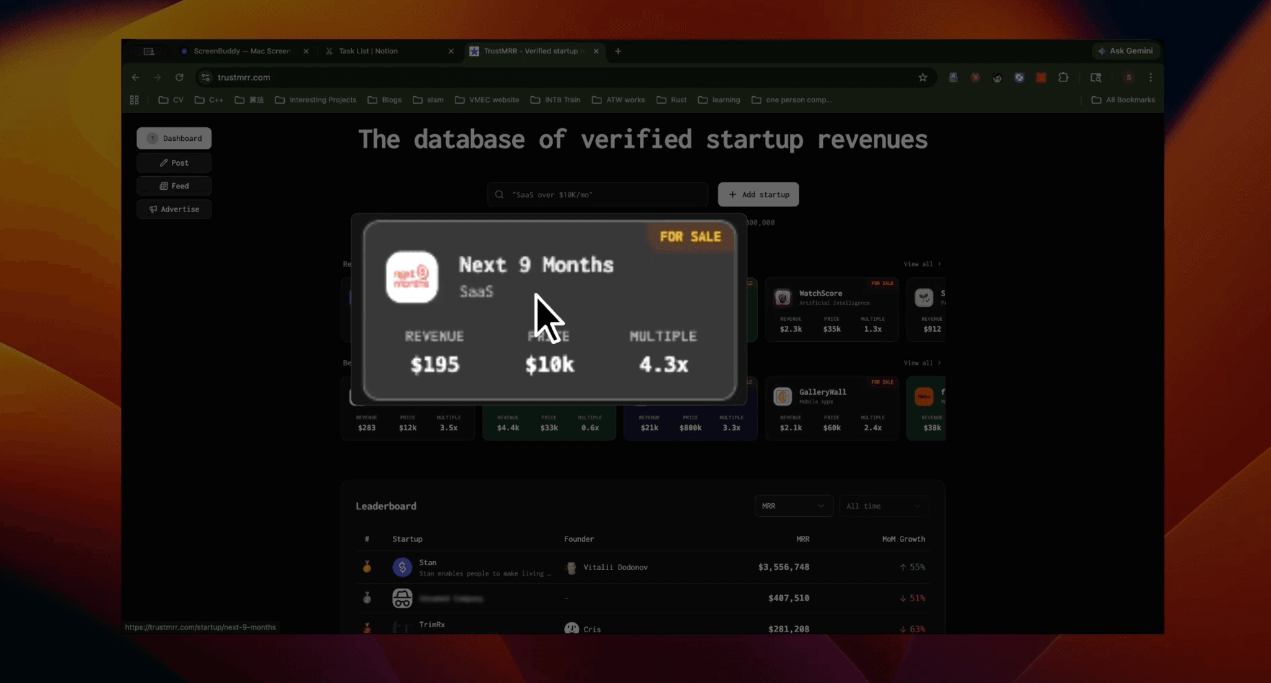Open the Rust bookmarks folder
The width and height of the screenshot is (1271, 683).
pos(671,100)
